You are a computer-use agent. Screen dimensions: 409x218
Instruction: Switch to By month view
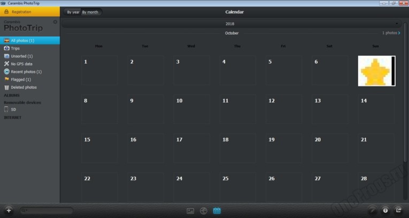coord(90,12)
